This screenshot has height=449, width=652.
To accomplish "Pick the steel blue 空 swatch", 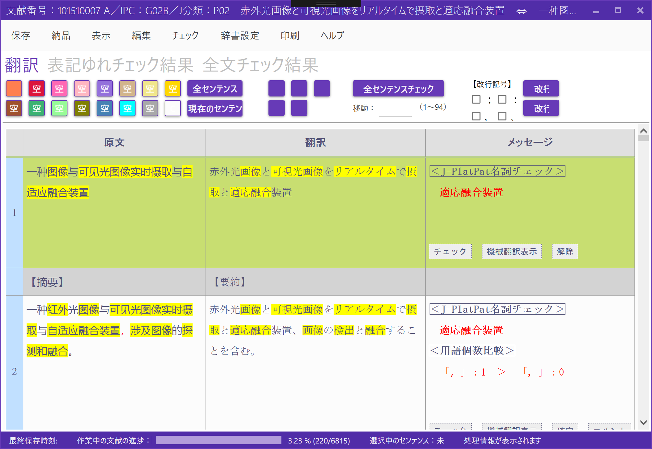I will pyautogui.click(x=105, y=108).
